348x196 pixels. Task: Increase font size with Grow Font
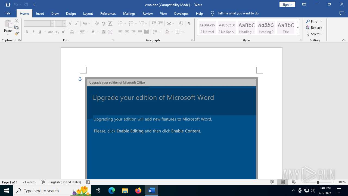(x=70, y=24)
